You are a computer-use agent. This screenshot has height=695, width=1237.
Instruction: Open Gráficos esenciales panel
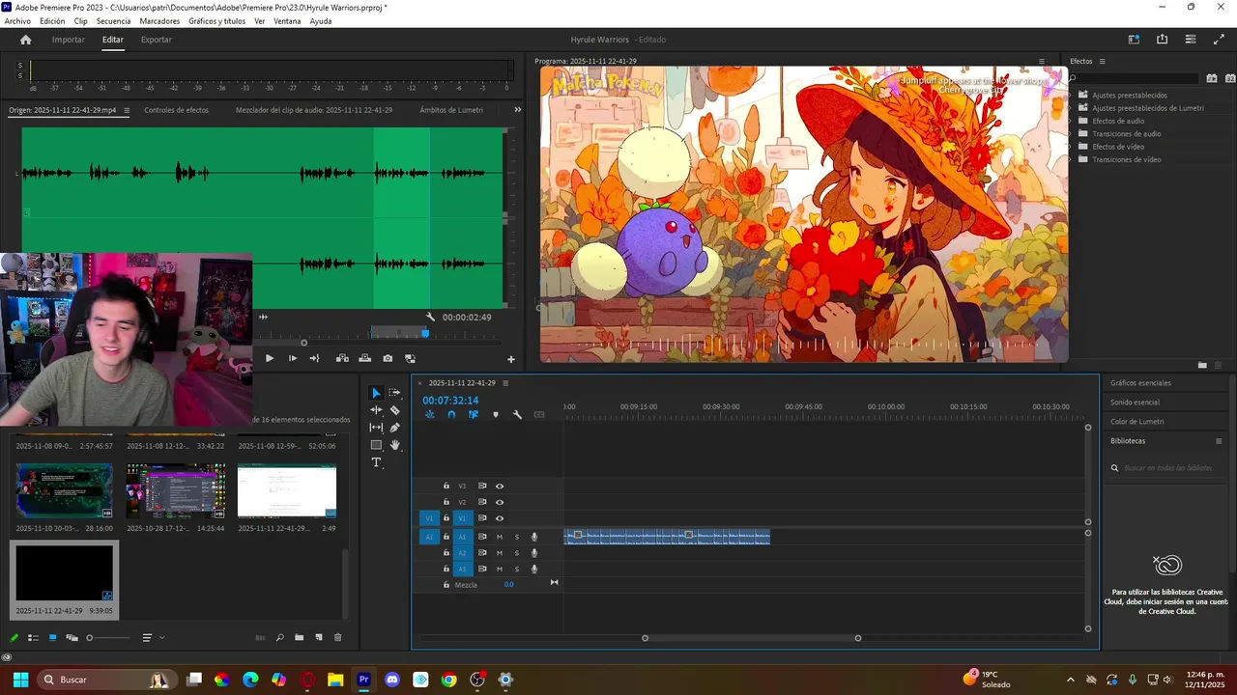1140,383
